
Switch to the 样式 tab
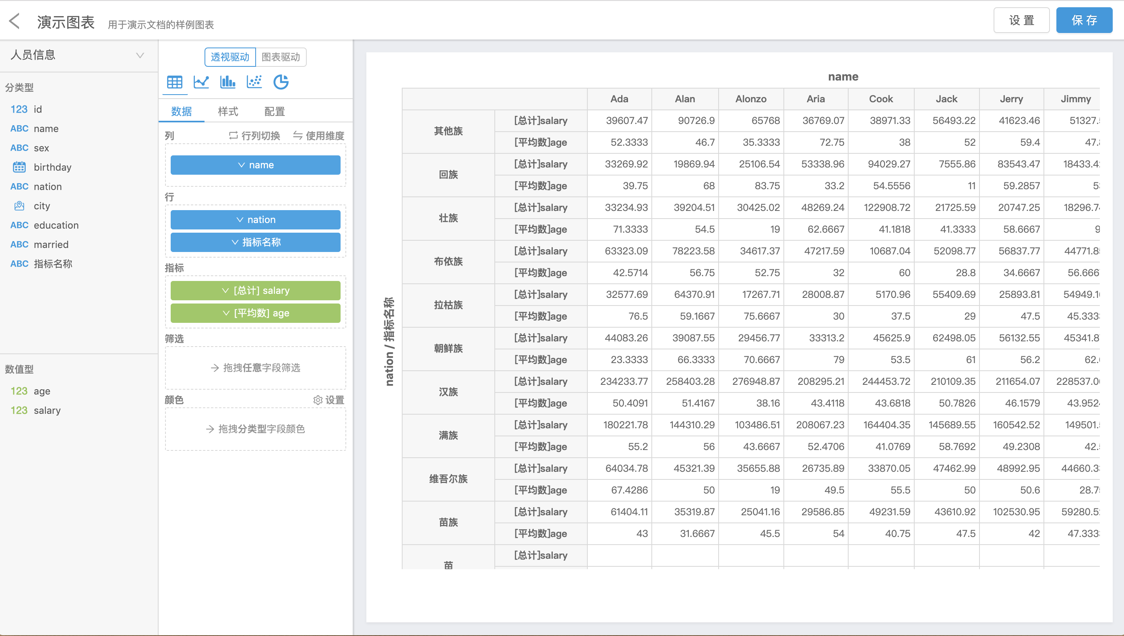[227, 112]
